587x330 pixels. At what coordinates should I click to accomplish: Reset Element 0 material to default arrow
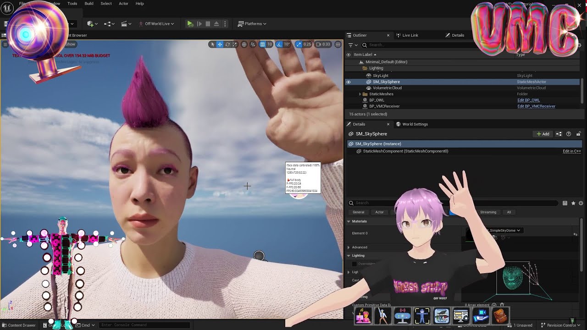click(x=575, y=234)
